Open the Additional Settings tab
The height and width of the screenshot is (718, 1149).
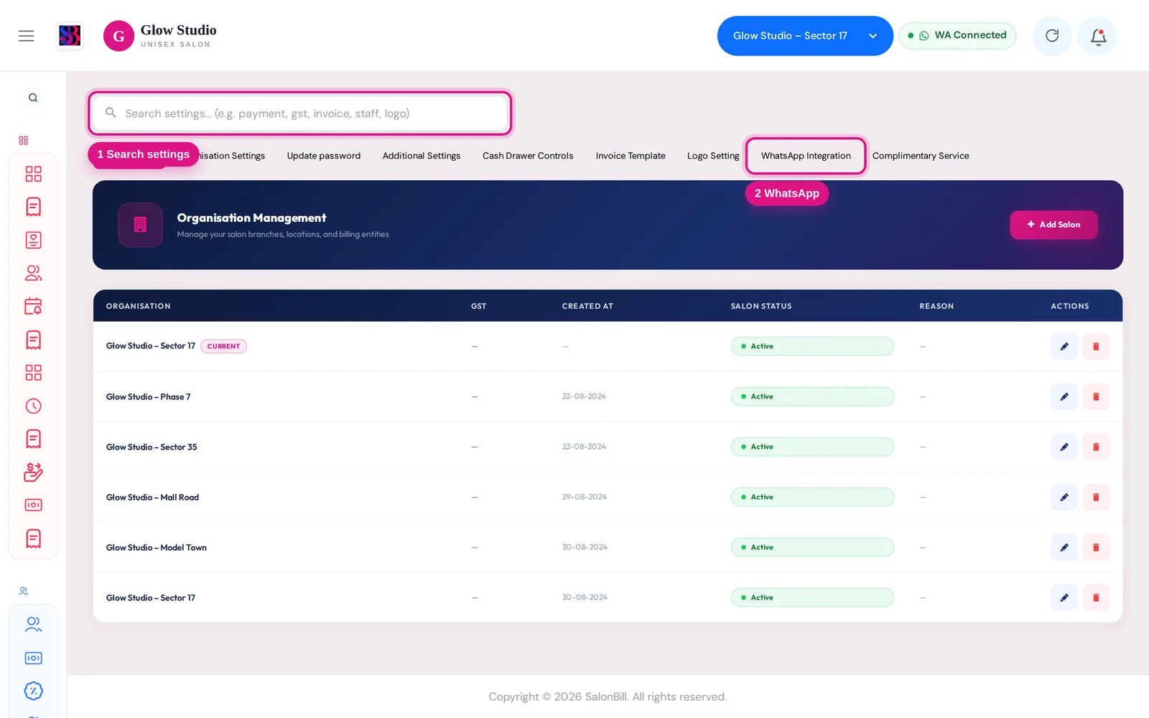pos(422,156)
